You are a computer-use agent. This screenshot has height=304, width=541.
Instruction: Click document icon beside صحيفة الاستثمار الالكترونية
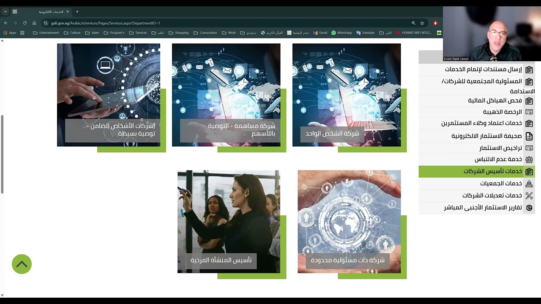[x=529, y=136]
